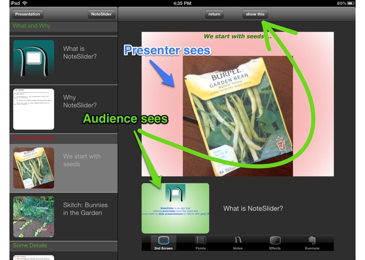Click the 'Why NoteSlider?' list title text

tap(80, 101)
